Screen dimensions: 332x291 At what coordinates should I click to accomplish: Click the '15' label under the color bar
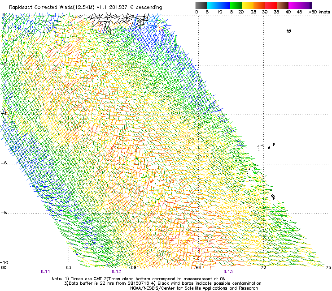(x=230, y=12)
